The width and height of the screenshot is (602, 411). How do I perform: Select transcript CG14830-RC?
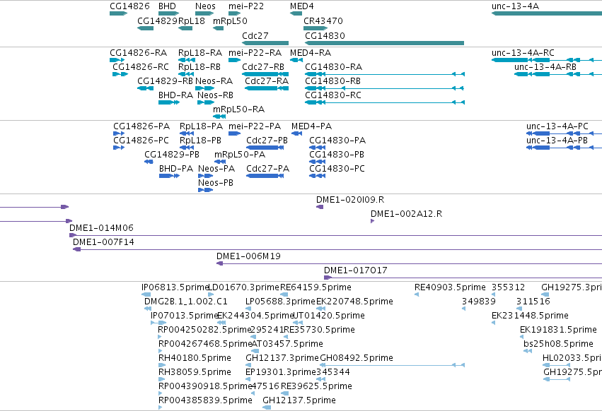pyautogui.click(x=385, y=102)
